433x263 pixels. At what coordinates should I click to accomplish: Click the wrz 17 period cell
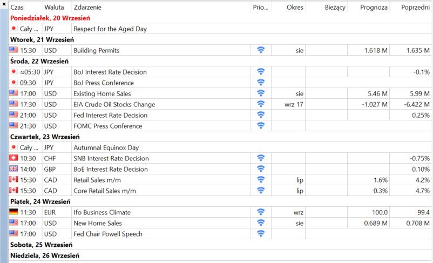294,104
